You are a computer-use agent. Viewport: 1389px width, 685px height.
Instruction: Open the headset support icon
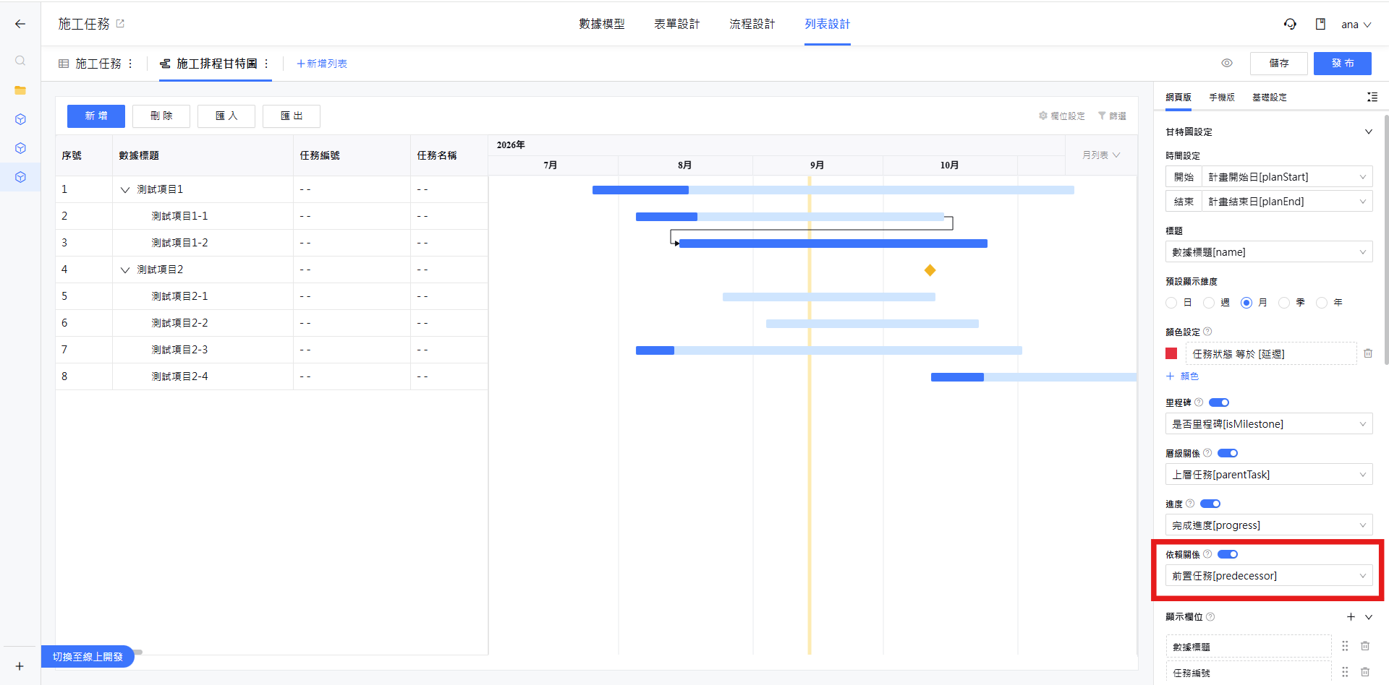tap(1290, 24)
